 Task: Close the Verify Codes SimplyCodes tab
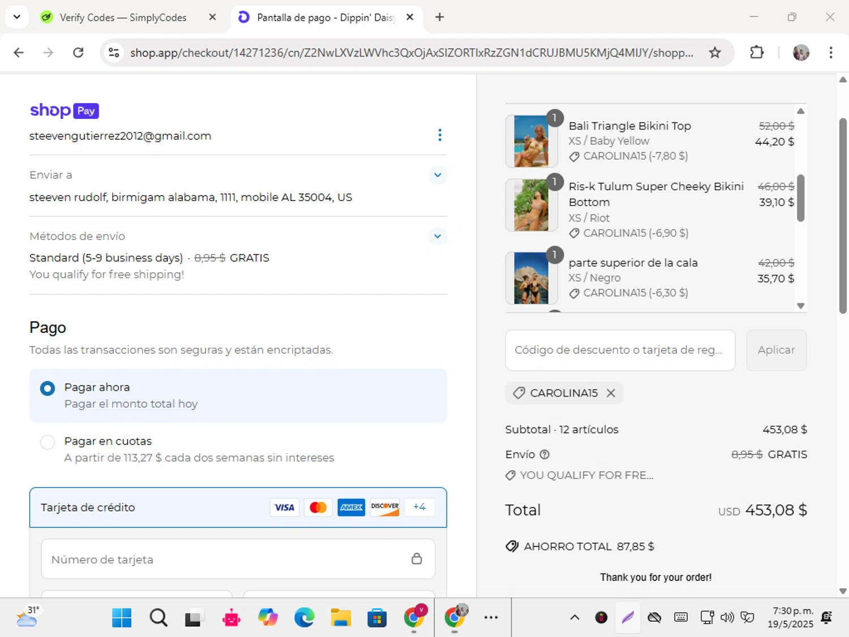coord(212,17)
